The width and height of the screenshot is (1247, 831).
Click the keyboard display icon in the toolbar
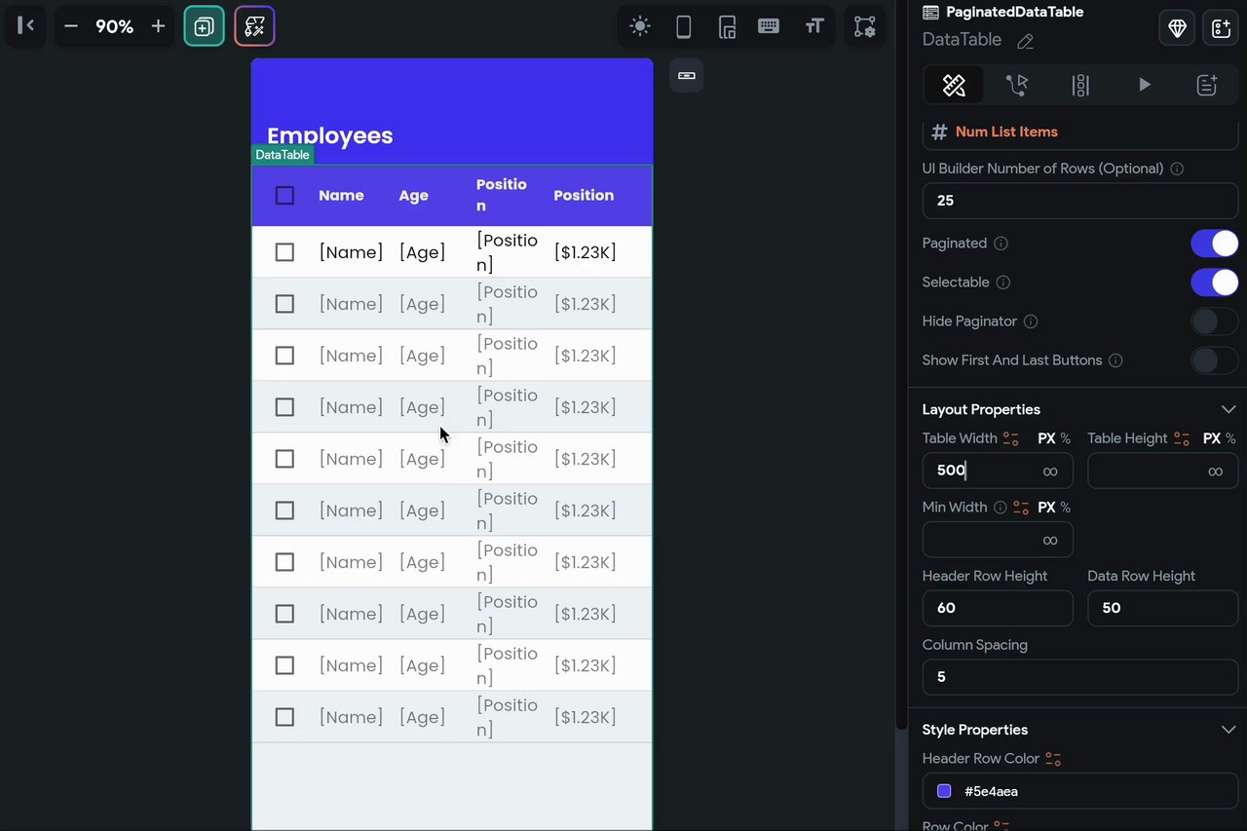tap(769, 26)
